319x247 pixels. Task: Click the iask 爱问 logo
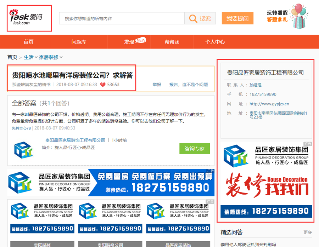26,17
